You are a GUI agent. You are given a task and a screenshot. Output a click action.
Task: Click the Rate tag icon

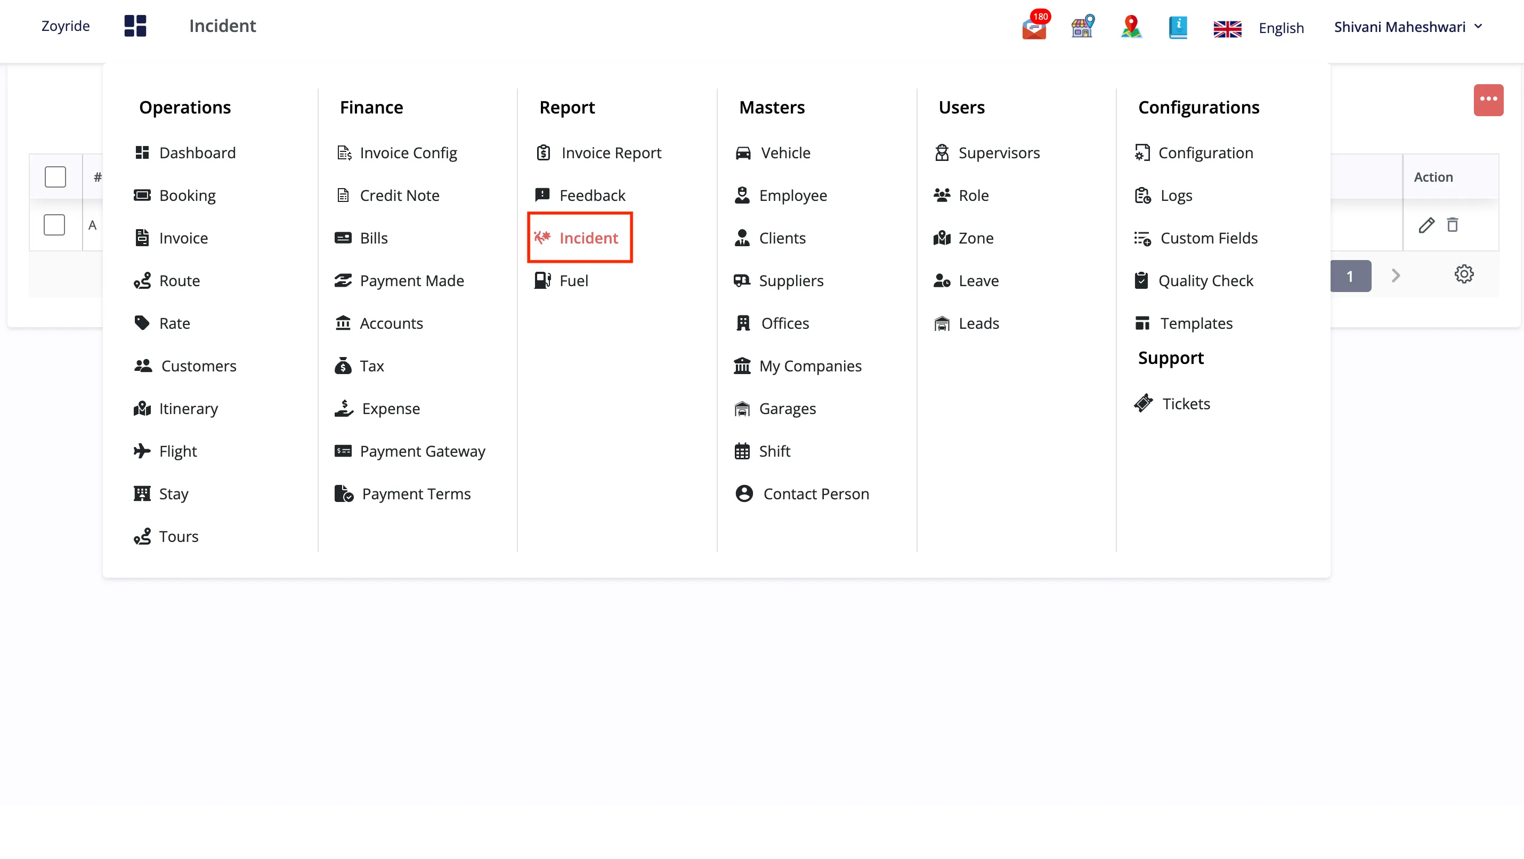click(142, 323)
